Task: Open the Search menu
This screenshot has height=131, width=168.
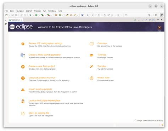Action: pos(29,11)
